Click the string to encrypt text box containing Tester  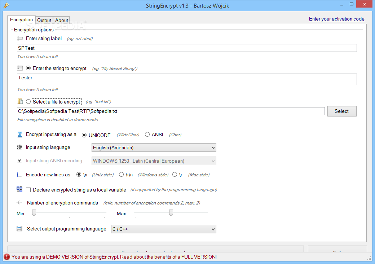click(x=187, y=79)
